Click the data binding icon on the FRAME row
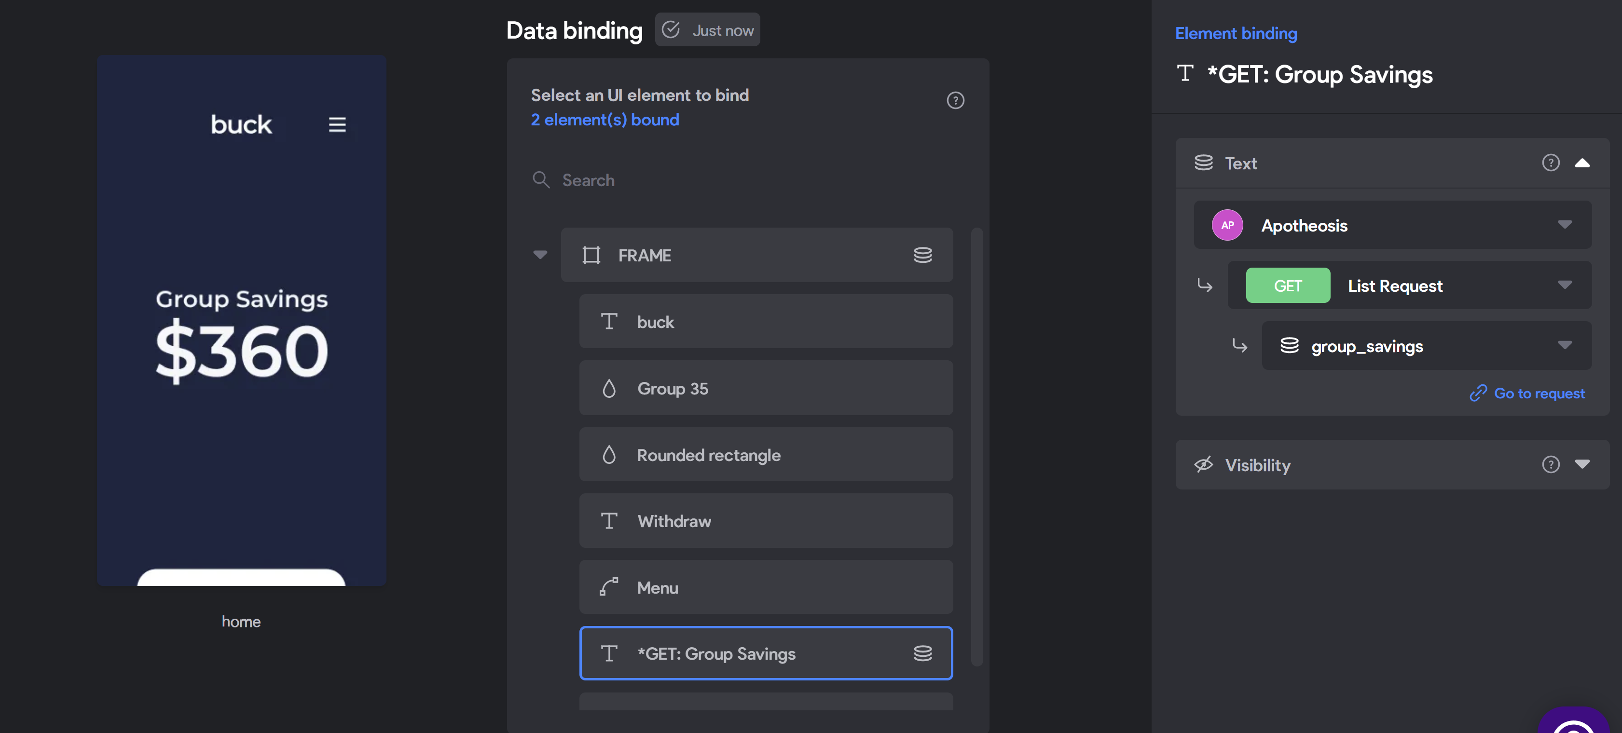 [922, 256]
